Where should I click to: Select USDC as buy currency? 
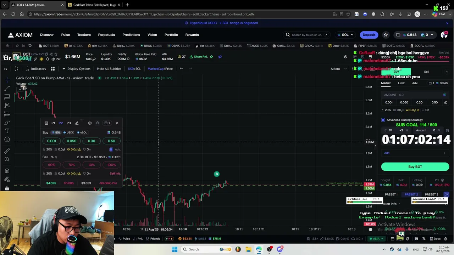pyautogui.click(x=68, y=132)
